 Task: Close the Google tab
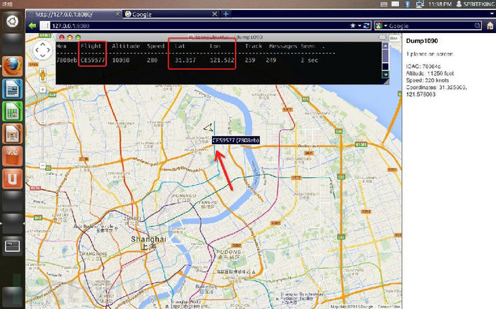pyautogui.click(x=214, y=14)
